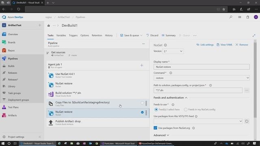Screen dimensions: 260x146
Task: Switch to the Variables tab
Action: [61, 35]
